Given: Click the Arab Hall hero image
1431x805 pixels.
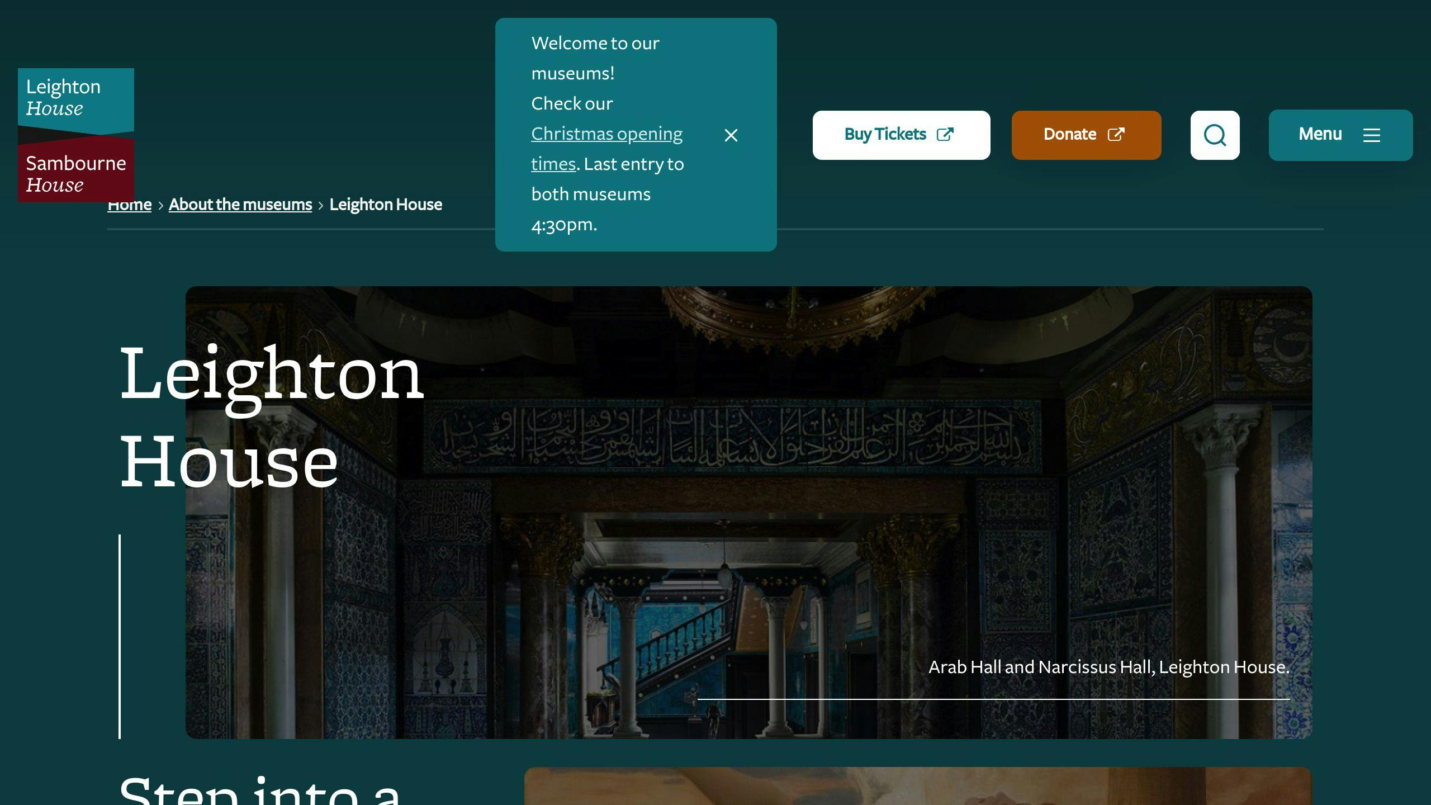Looking at the screenshot, I should pyautogui.click(x=749, y=512).
